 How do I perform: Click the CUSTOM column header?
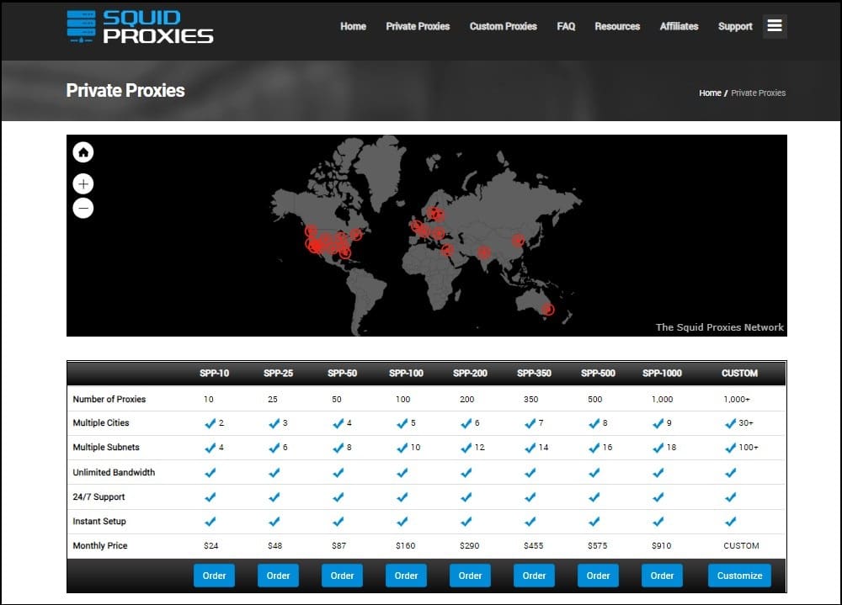[x=739, y=373]
